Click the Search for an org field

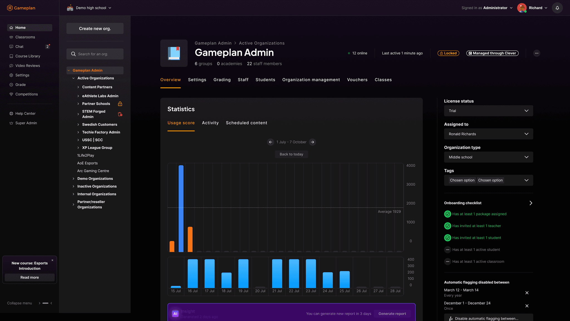[x=95, y=54]
